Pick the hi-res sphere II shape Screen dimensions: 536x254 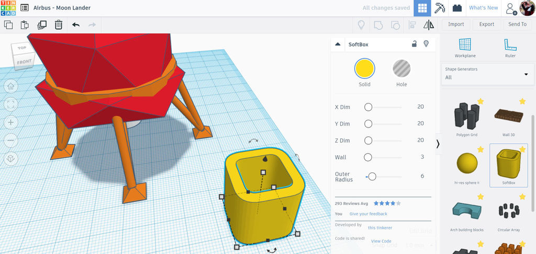[466, 166]
